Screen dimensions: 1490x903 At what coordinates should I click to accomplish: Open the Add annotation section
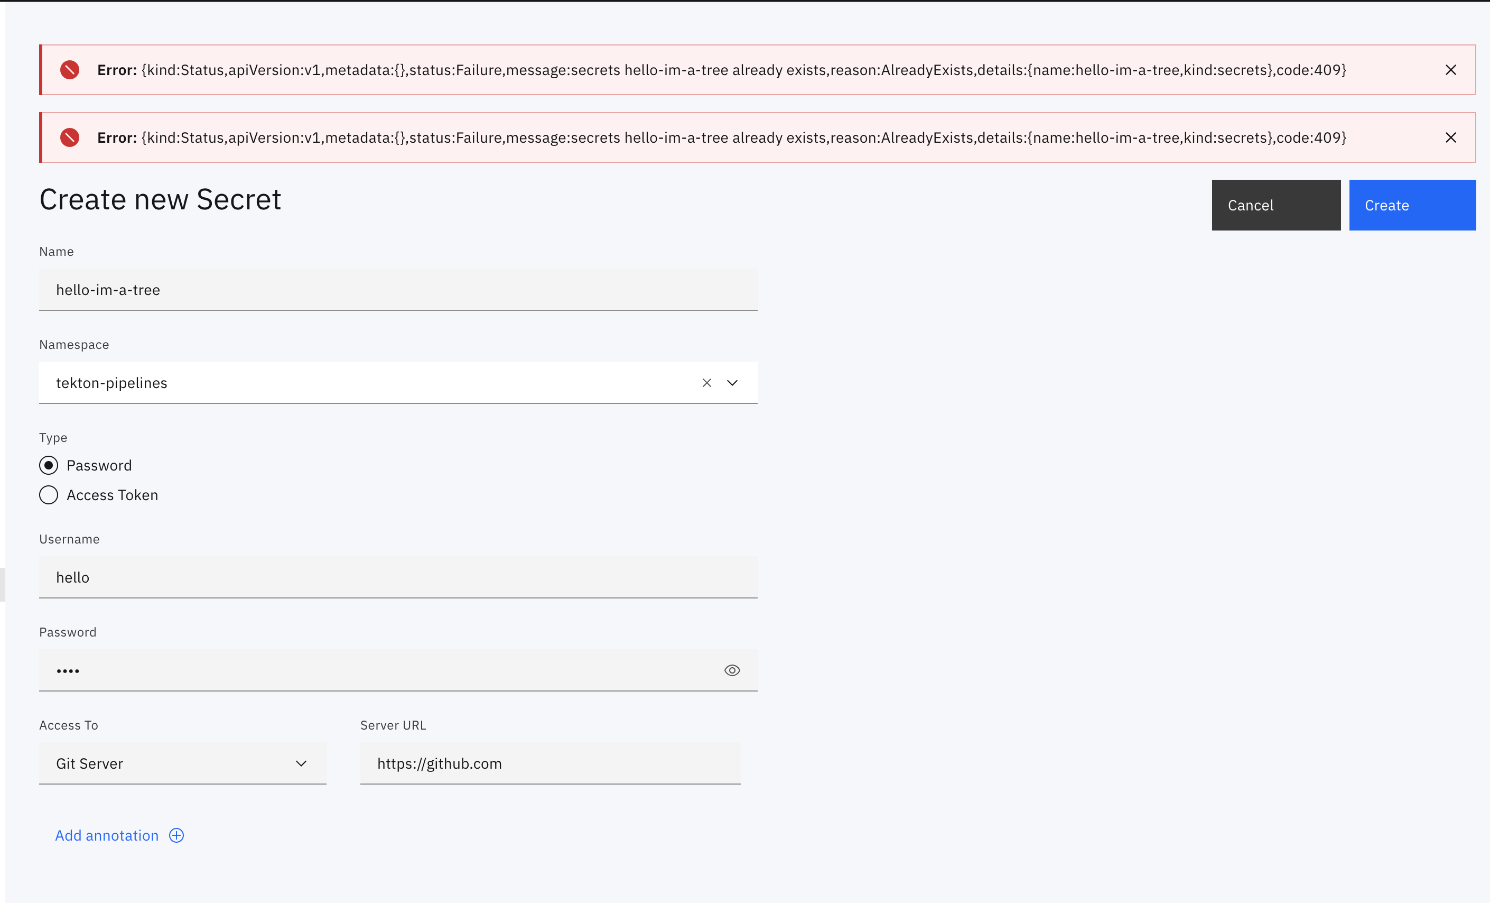click(106, 835)
